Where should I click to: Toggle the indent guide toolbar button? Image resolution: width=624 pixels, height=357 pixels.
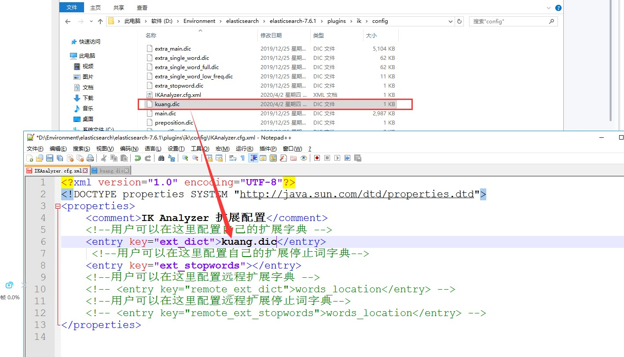click(253, 158)
